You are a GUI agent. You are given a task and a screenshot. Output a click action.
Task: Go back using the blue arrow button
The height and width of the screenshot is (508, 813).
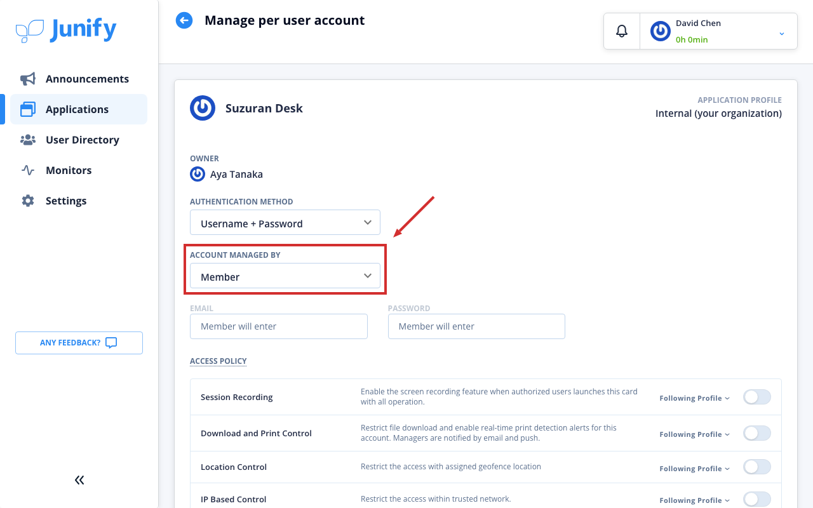[184, 20]
